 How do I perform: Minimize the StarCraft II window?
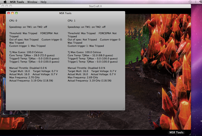7,6
